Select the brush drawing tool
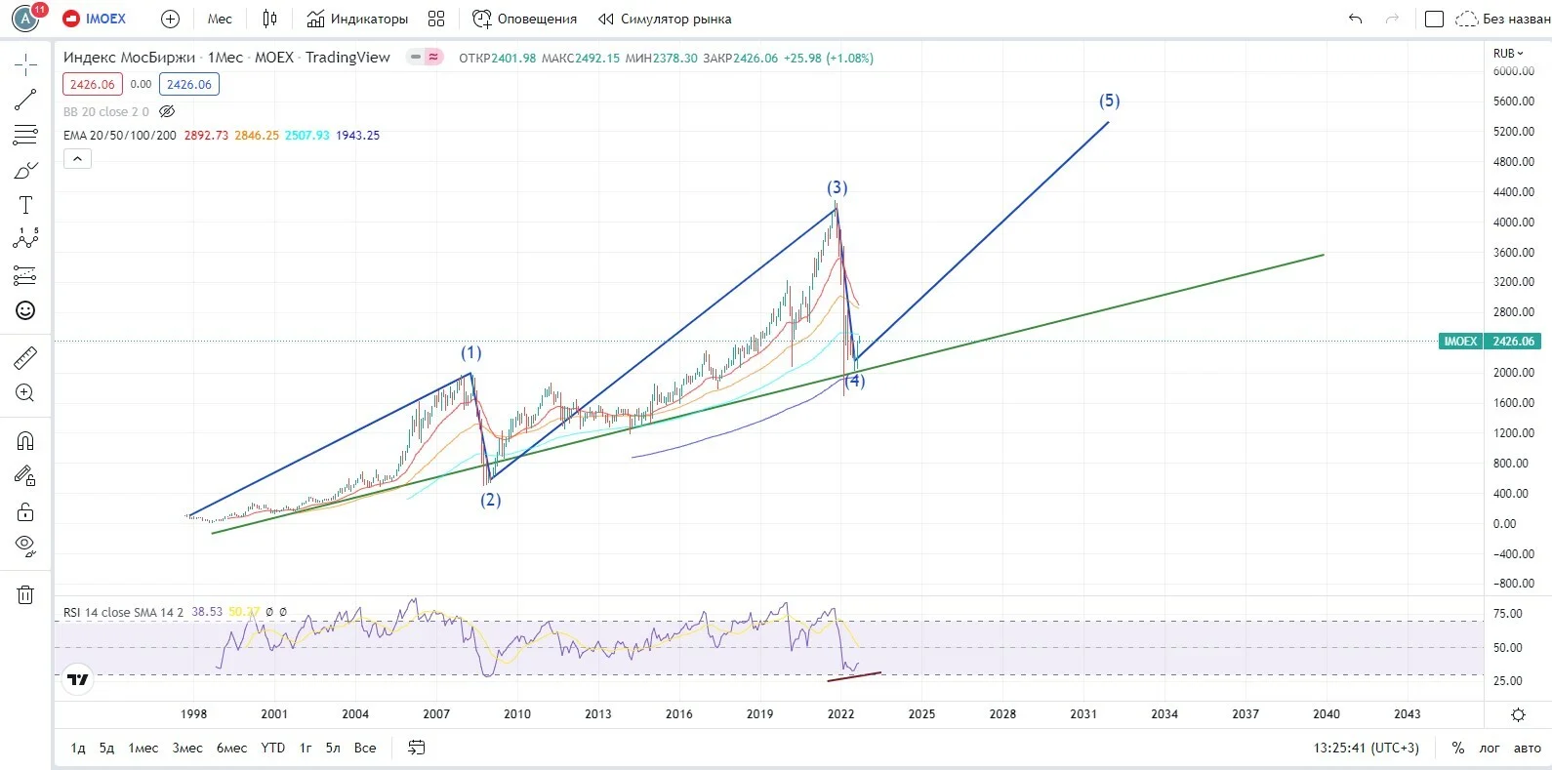 click(25, 170)
